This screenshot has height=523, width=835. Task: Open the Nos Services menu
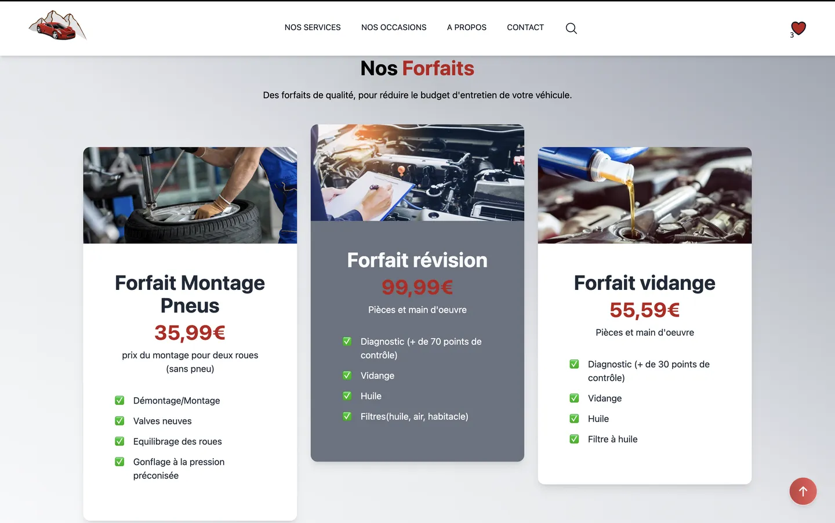(313, 27)
